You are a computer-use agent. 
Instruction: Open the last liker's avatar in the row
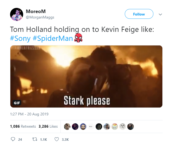tap(131, 127)
